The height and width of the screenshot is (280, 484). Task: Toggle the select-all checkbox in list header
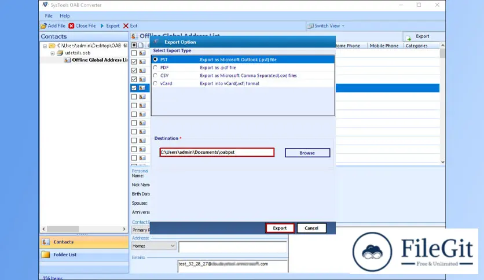click(x=134, y=45)
